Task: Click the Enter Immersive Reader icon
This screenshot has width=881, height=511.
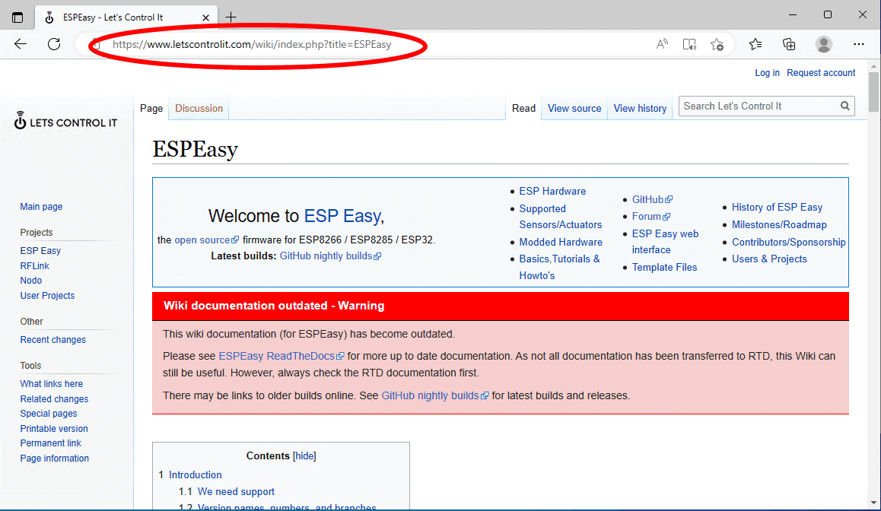Action: point(689,44)
